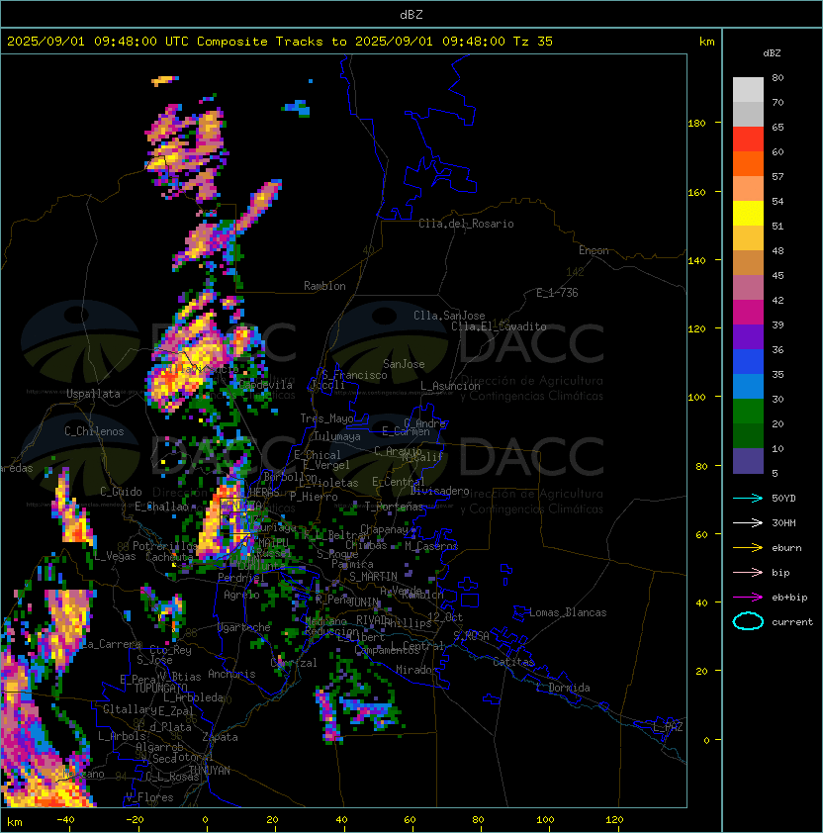823x833 pixels.
Task: Click the green 30-20 dBZ swatch
Action: coord(748,412)
